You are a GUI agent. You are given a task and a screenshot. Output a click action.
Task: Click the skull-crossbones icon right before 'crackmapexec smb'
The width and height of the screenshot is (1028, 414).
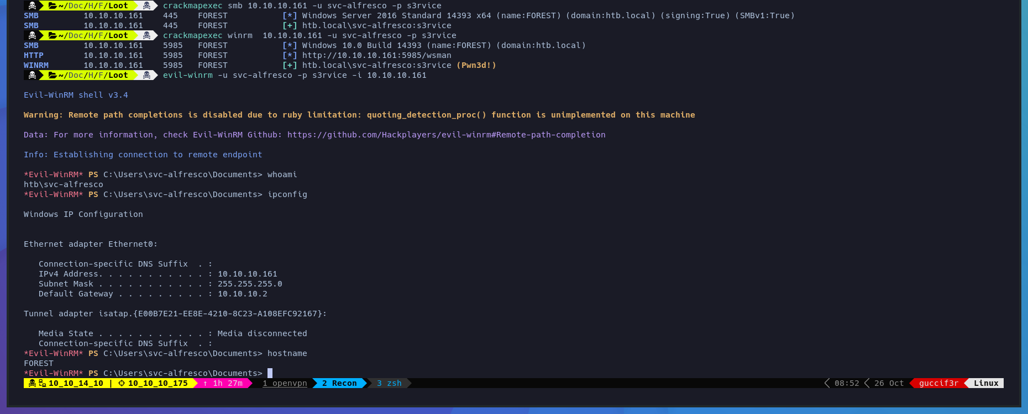(146, 6)
